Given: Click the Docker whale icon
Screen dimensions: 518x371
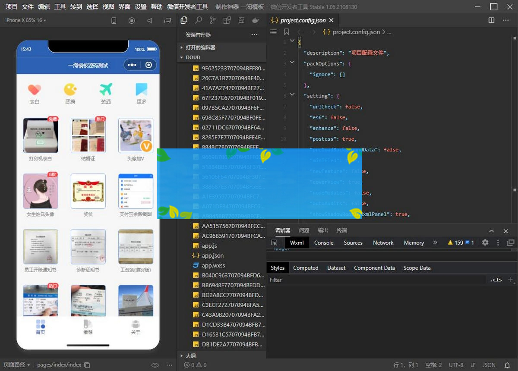Looking at the screenshot, I should 256,20.
